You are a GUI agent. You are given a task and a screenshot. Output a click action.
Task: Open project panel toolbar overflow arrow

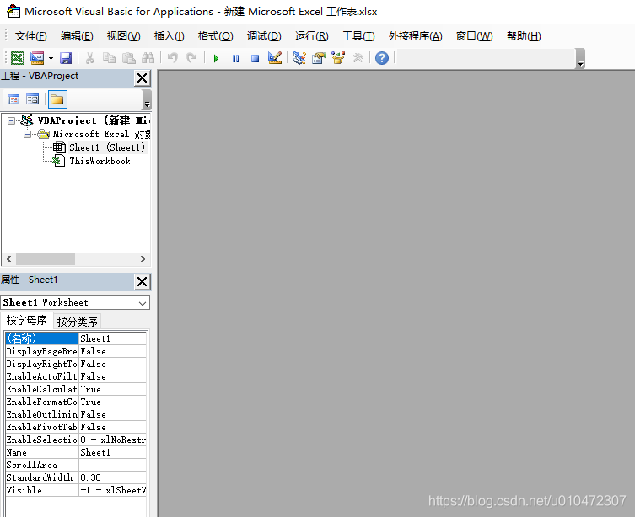click(x=147, y=99)
